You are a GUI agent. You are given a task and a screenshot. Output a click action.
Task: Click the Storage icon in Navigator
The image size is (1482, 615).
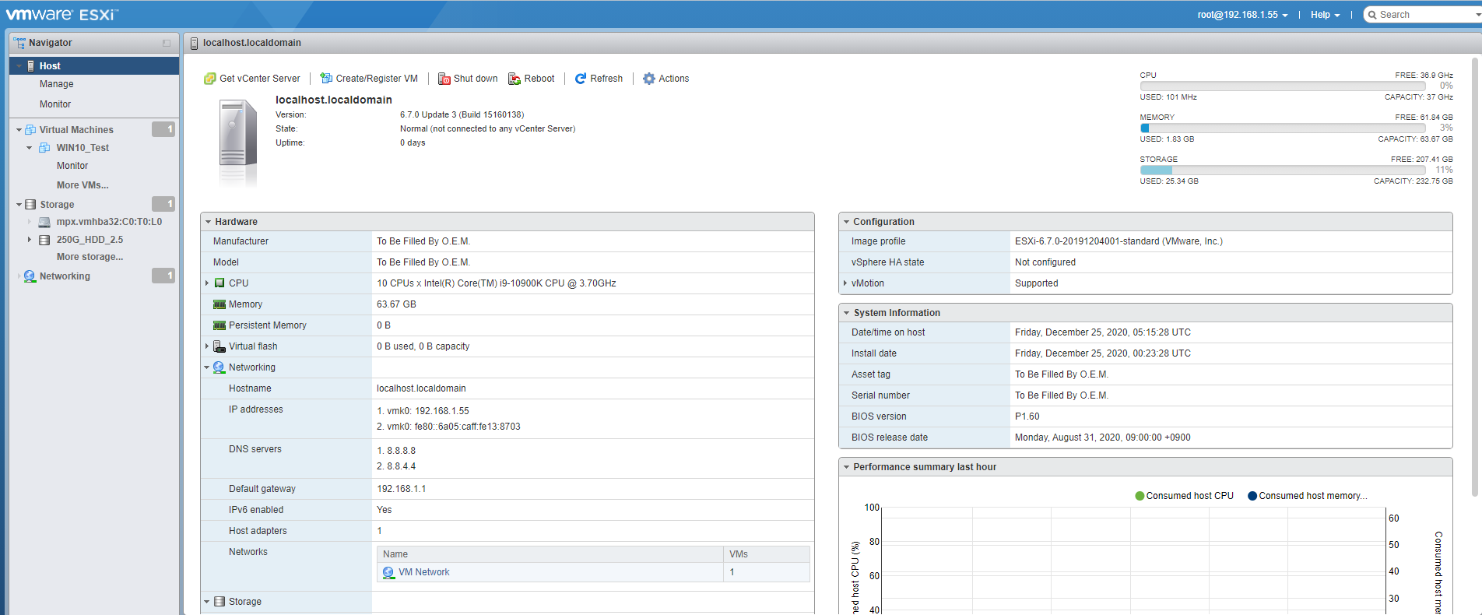point(30,205)
